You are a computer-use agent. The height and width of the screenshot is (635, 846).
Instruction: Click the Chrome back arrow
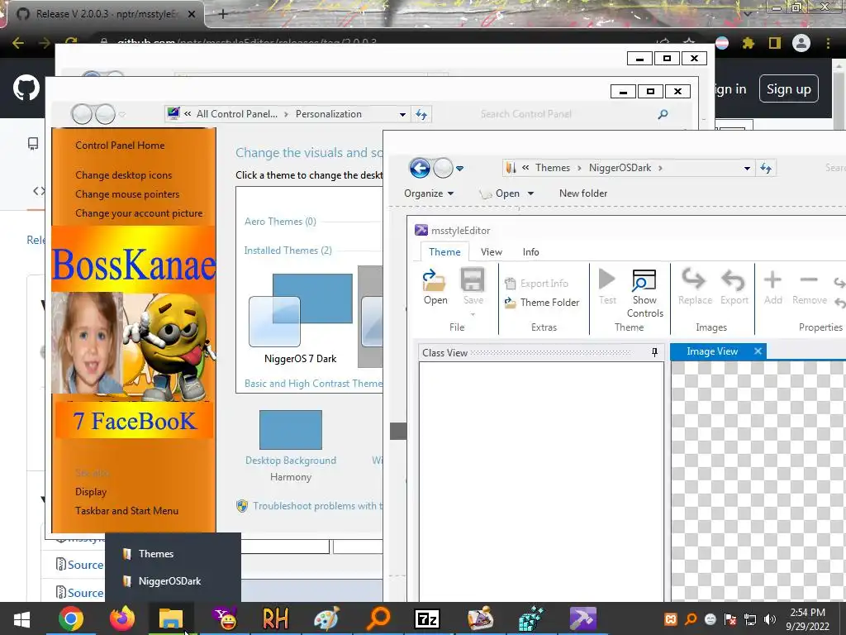pos(18,43)
